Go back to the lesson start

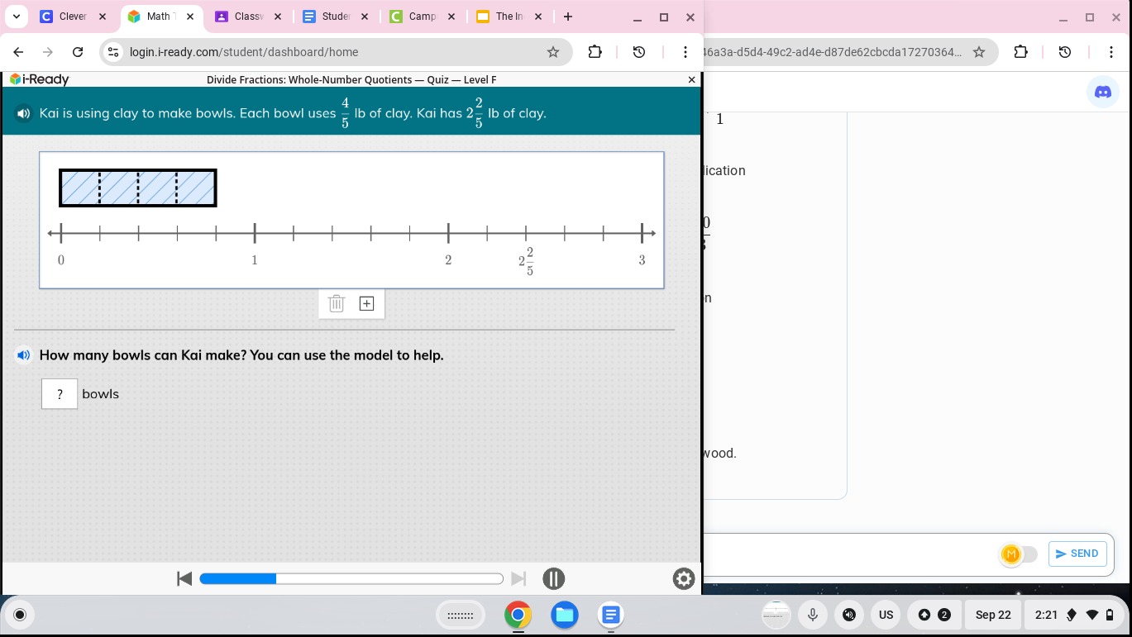pyautogui.click(x=184, y=578)
